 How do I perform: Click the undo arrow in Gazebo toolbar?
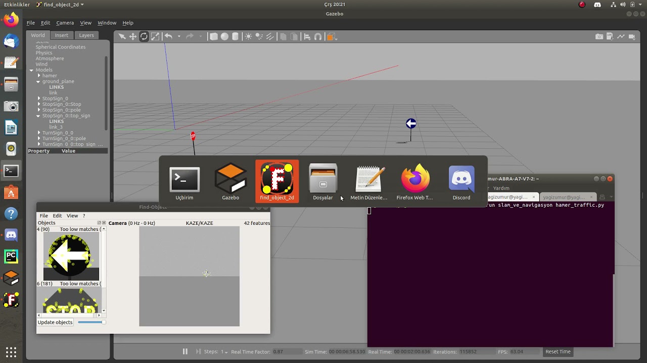pos(168,36)
